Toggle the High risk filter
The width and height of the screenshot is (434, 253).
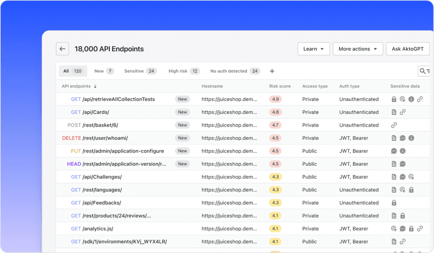(x=184, y=71)
